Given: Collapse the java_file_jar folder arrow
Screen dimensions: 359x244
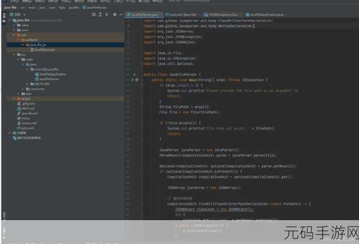Looking at the screenshot, I should point(23,45).
